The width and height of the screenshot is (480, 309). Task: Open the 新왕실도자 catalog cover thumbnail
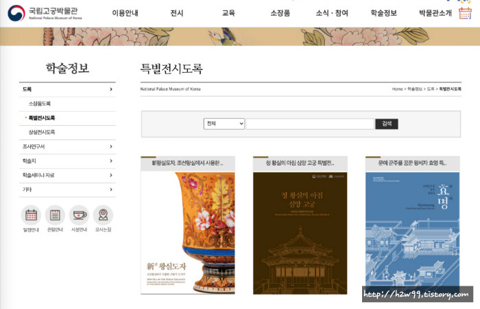click(188, 233)
